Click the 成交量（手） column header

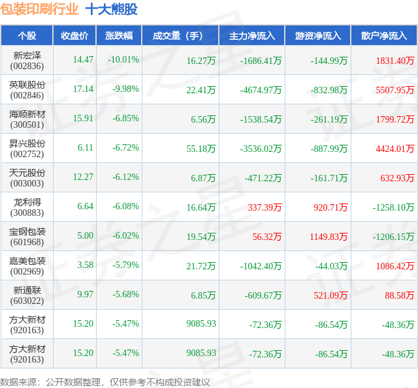coord(180,36)
